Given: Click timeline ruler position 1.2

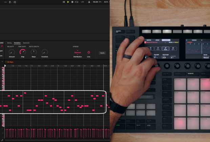Looking at the screenshot, I should coord(13,66).
